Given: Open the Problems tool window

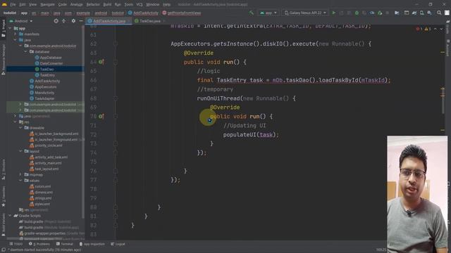Looking at the screenshot, I should pos(39,244).
